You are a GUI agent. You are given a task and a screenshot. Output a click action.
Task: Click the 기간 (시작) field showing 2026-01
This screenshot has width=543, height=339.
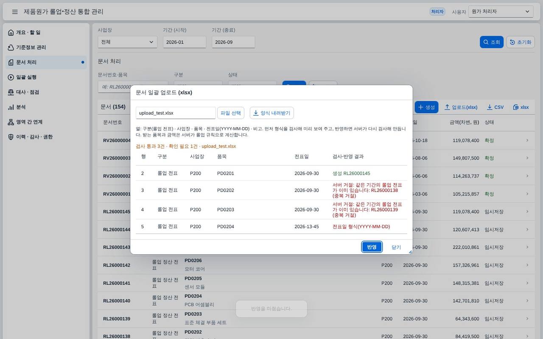185,42
